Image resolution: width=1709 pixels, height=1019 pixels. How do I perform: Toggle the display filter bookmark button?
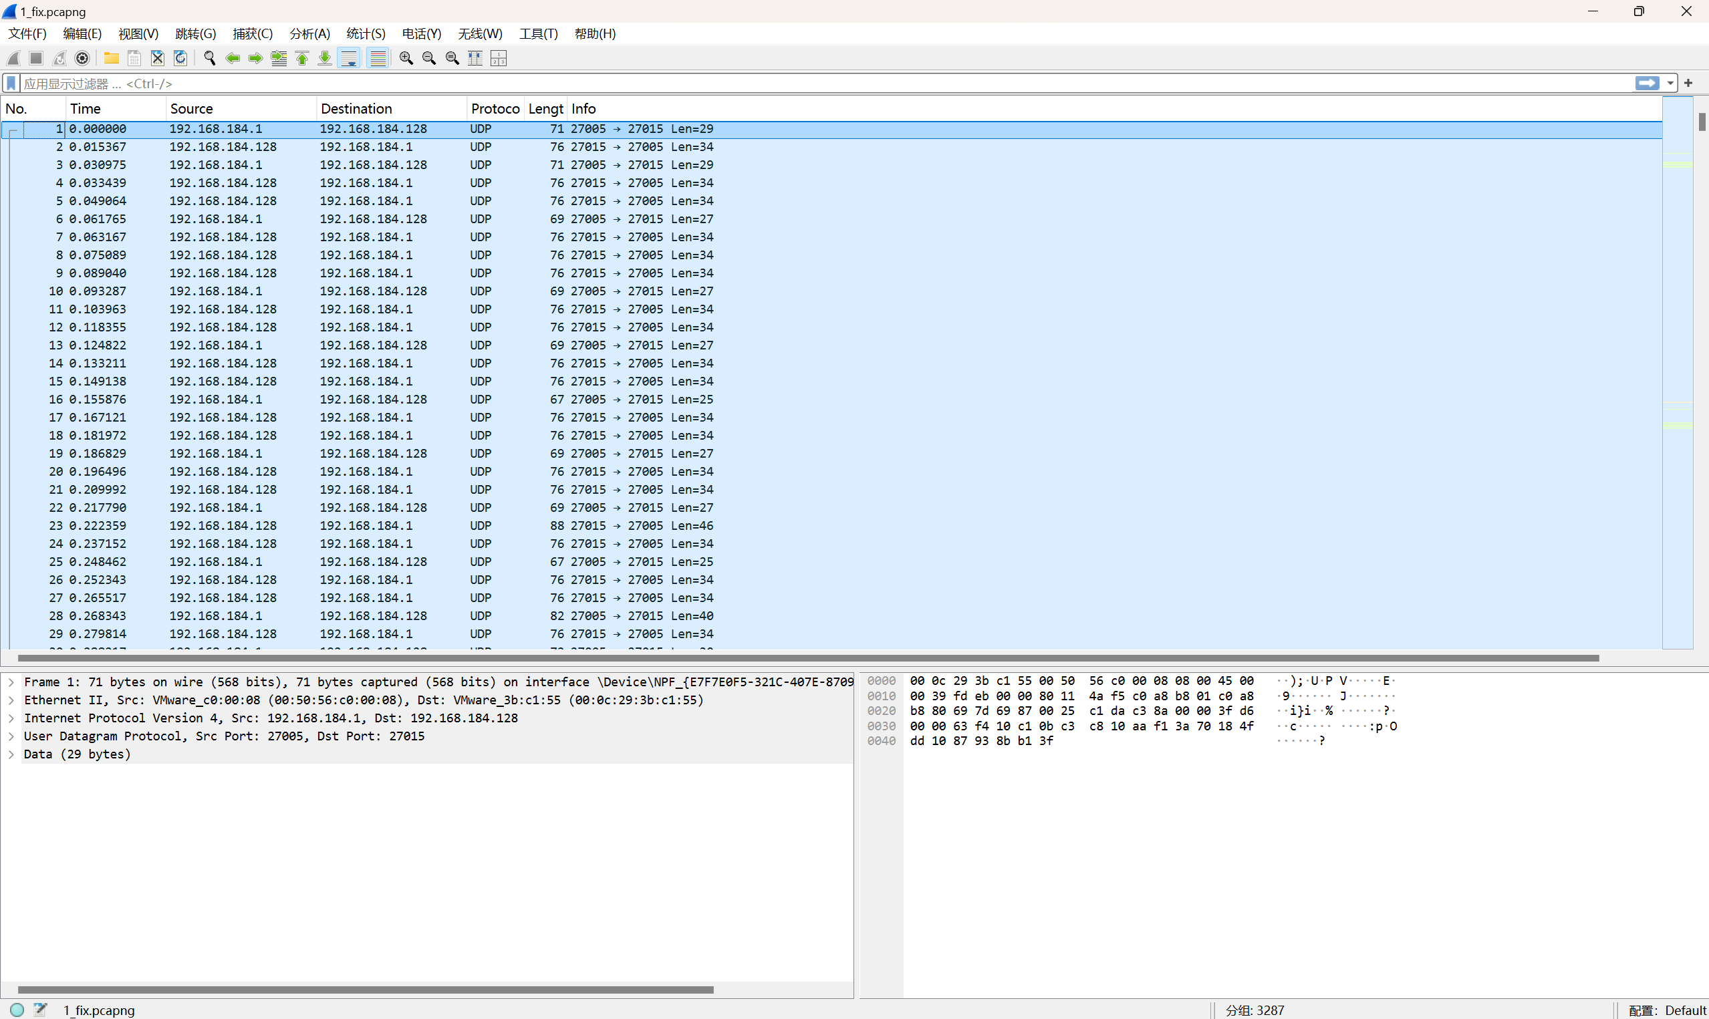point(11,83)
